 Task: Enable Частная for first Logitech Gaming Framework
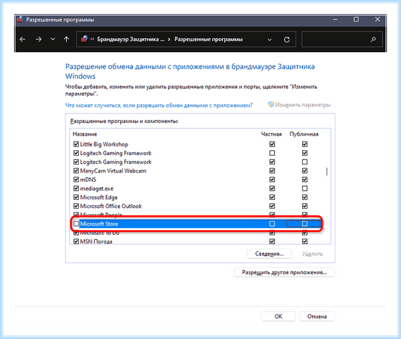tap(272, 153)
